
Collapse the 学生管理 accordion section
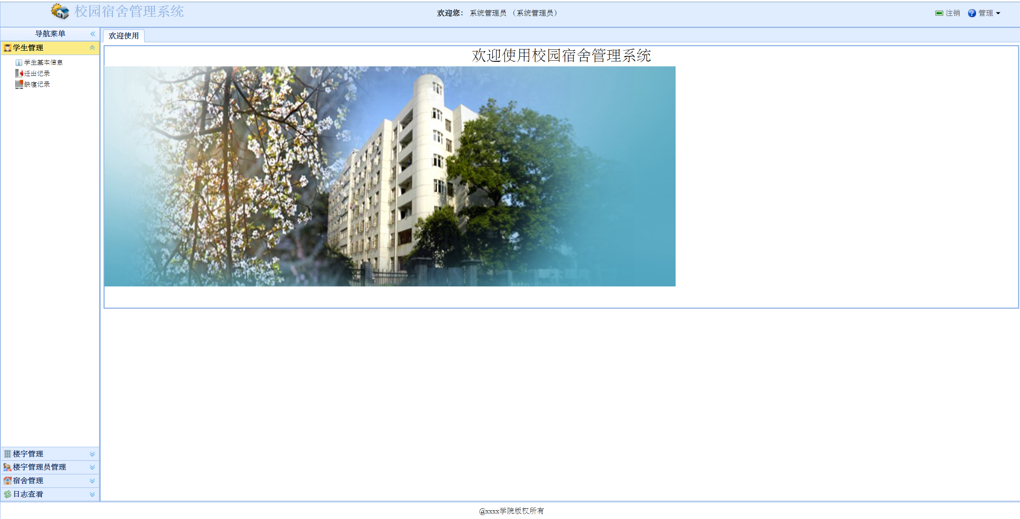pyautogui.click(x=92, y=48)
